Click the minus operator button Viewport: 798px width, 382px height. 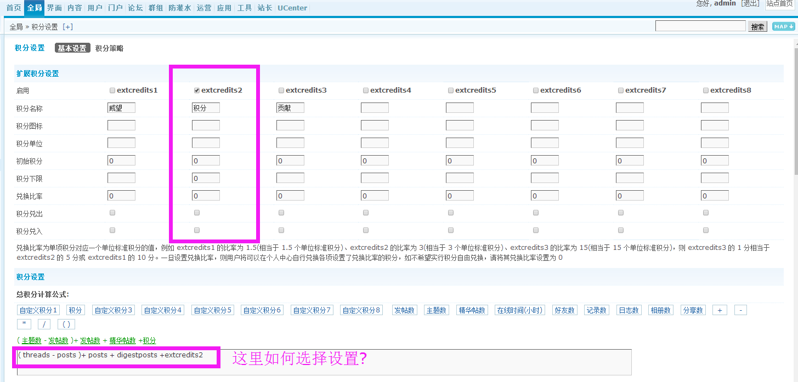click(740, 310)
